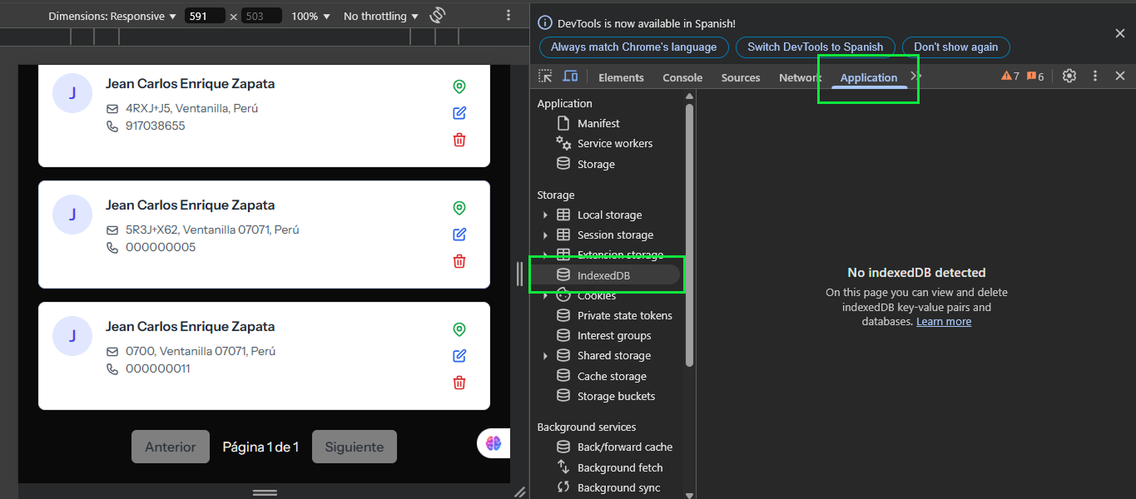Open DevTools settings gear
1136x499 pixels.
pos(1069,76)
